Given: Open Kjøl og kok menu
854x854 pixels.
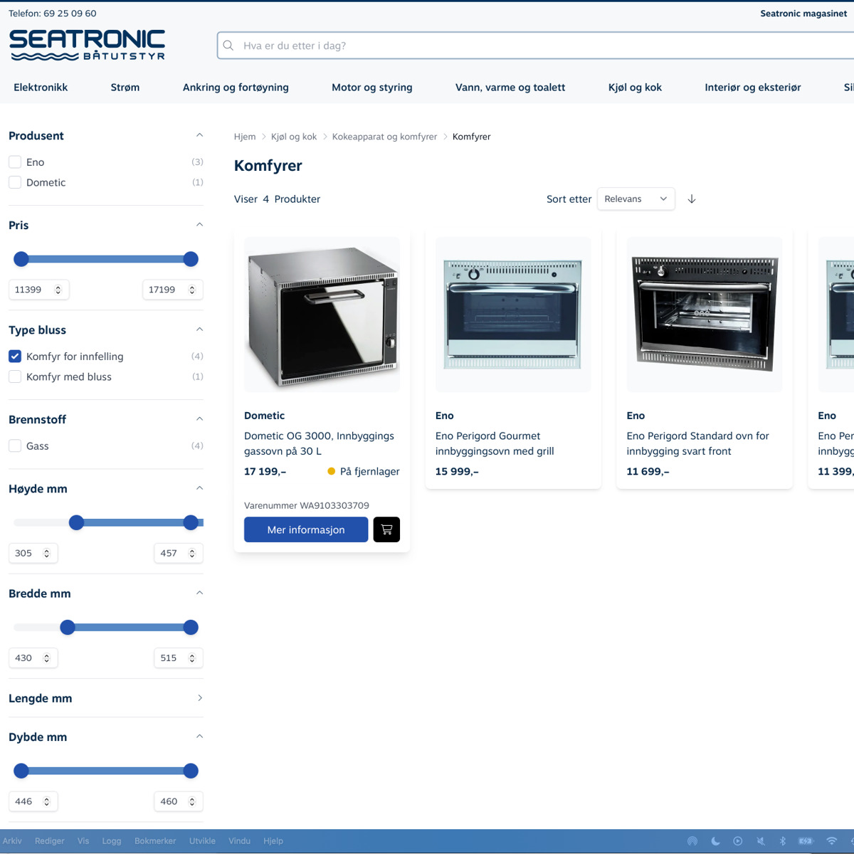Looking at the screenshot, I should coord(635,88).
